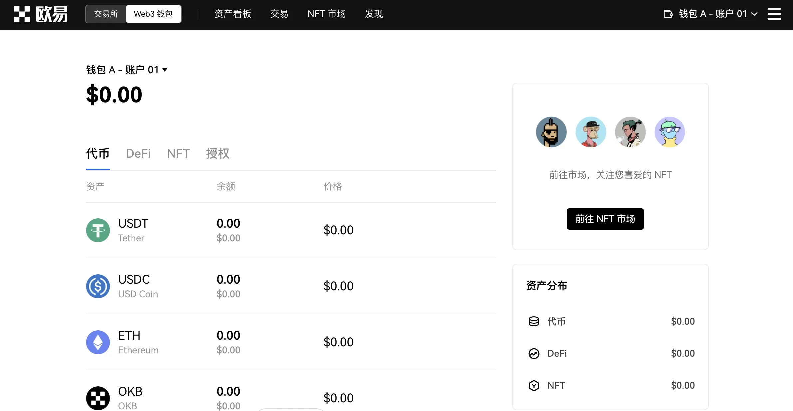Open the account selector chevron at top right

click(x=754, y=14)
